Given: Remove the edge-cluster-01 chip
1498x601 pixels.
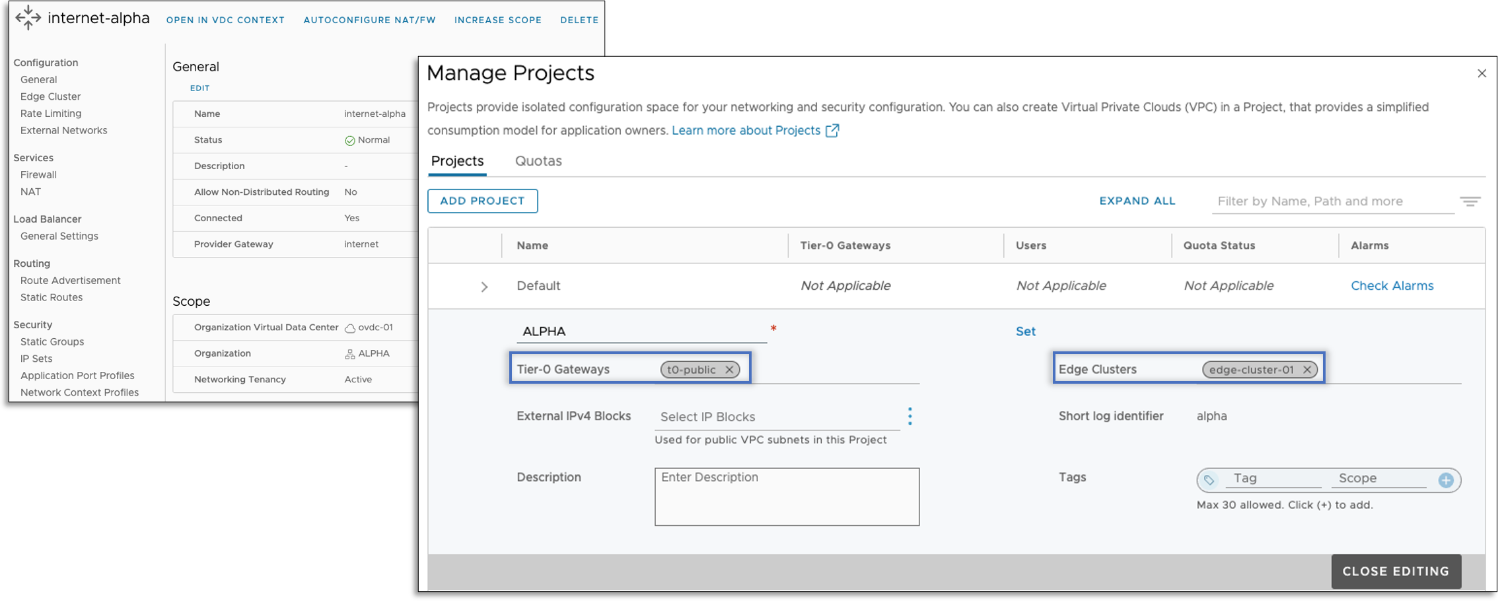Looking at the screenshot, I should click(1306, 370).
